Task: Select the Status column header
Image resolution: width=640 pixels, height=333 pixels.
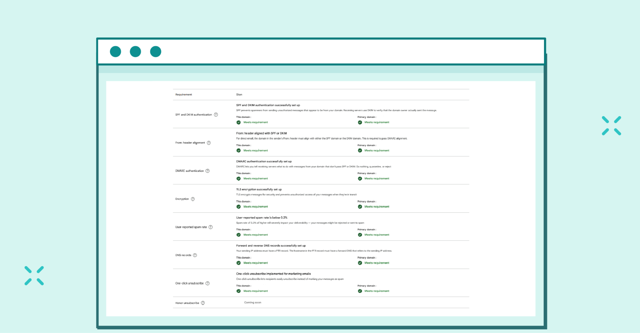Action: (239, 94)
